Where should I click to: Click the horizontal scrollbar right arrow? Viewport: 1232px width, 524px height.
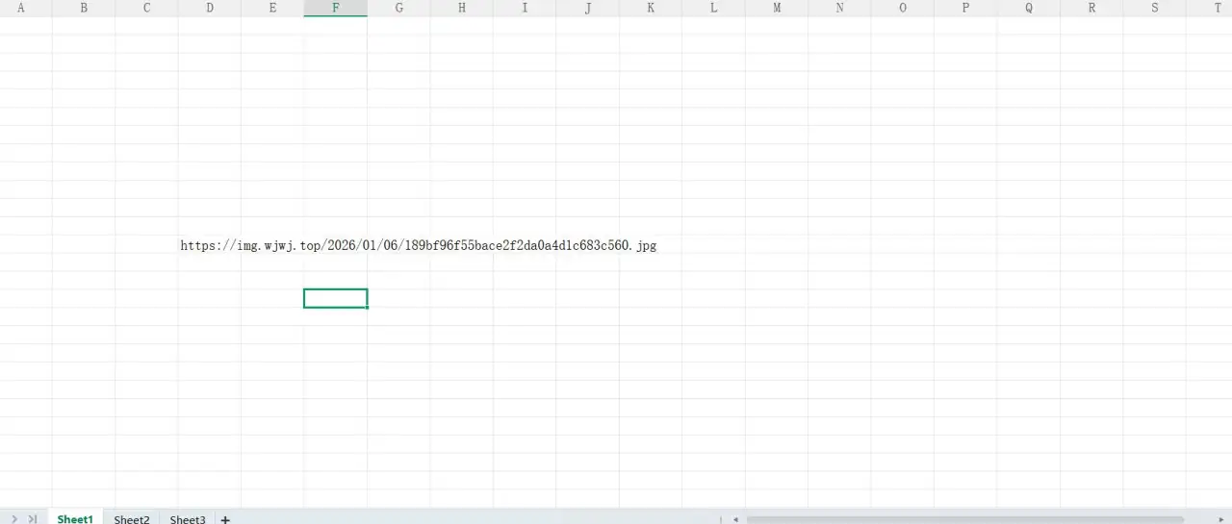1223,519
